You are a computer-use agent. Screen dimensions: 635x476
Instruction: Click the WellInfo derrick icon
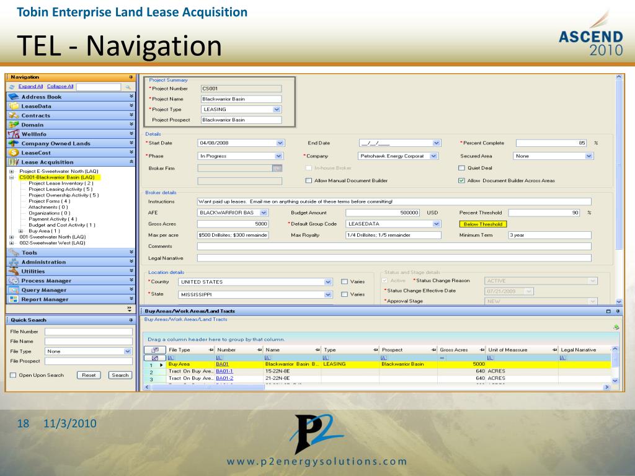(14, 134)
